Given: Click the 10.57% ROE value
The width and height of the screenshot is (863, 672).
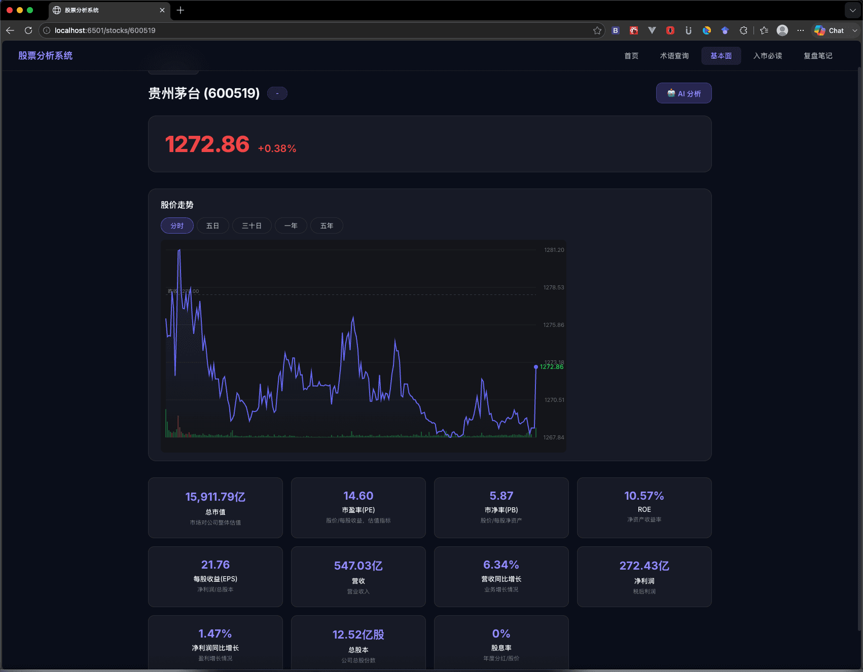Looking at the screenshot, I should [x=644, y=496].
